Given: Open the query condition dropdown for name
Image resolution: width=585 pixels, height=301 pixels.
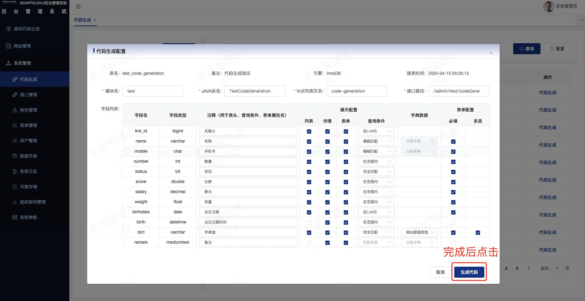Looking at the screenshot, I should pyautogui.click(x=376, y=141).
